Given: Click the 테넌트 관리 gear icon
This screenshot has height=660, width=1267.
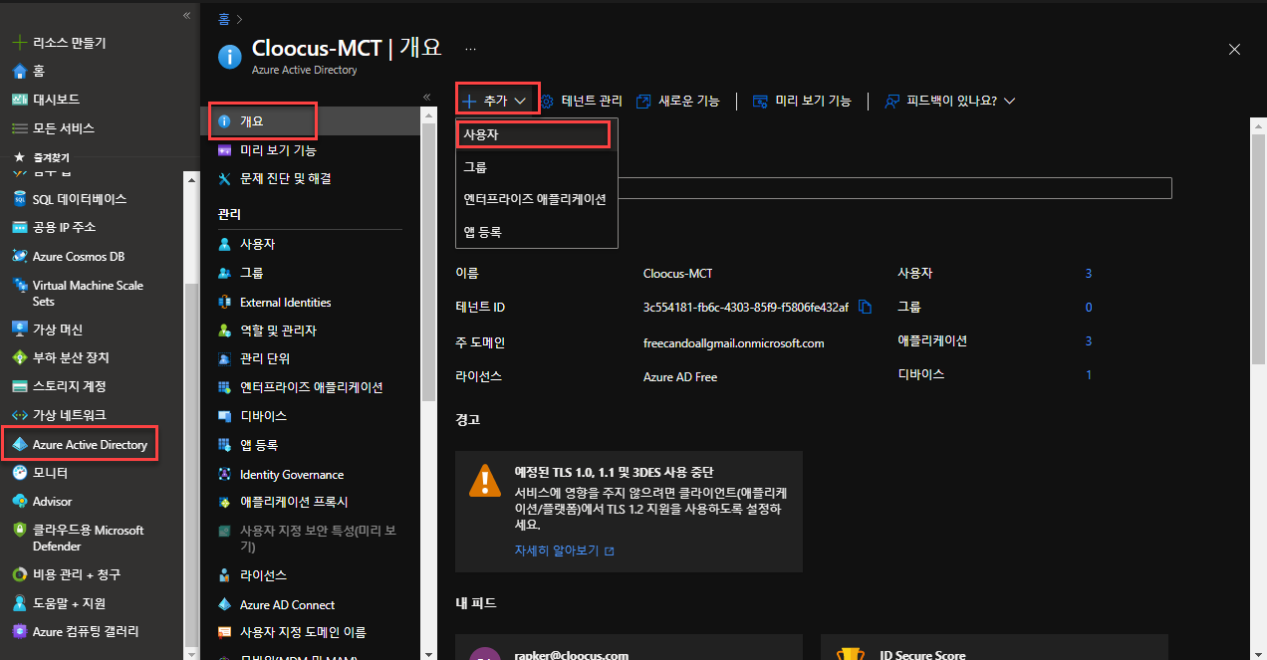Looking at the screenshot, I should 547,101.
